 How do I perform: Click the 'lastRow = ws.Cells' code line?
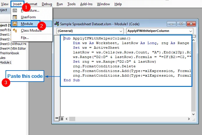click(132, 52)
